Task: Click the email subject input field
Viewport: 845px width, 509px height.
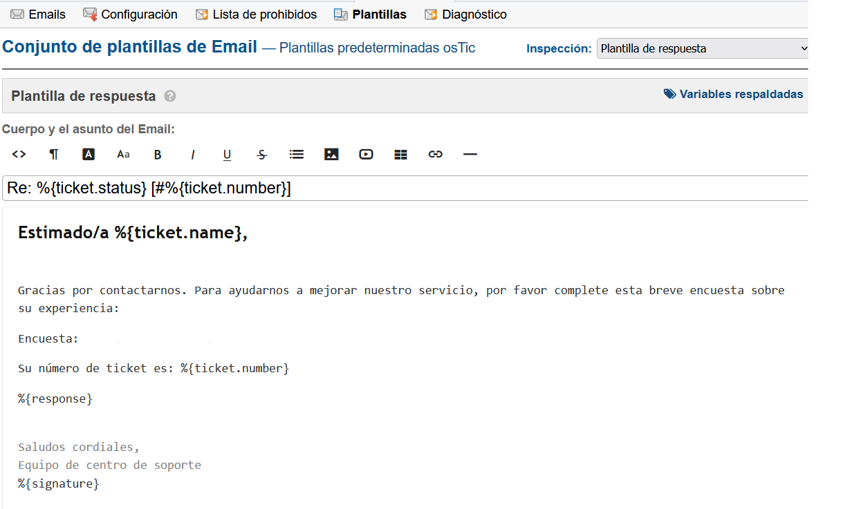Action: tap(405, 189)
